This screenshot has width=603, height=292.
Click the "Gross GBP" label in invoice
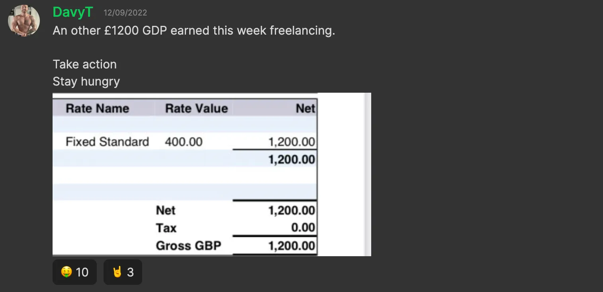(x=188, y=245)
